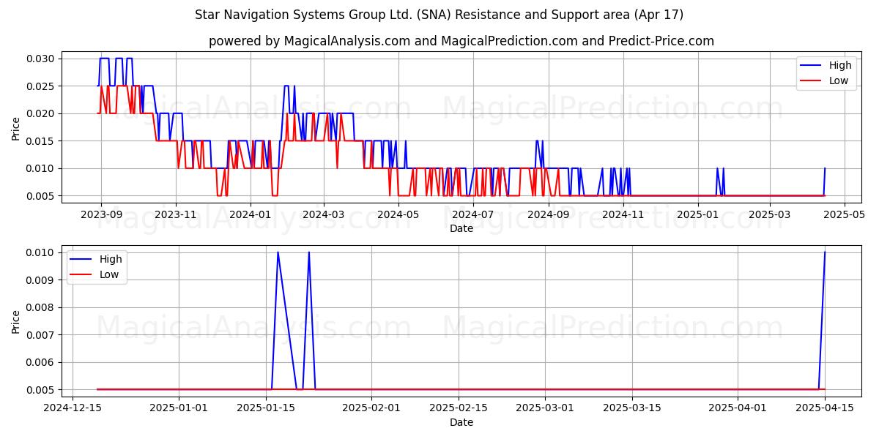
Task: Click the '2025-05' x-axis label on the top chart
Action: tap(845, 214)
